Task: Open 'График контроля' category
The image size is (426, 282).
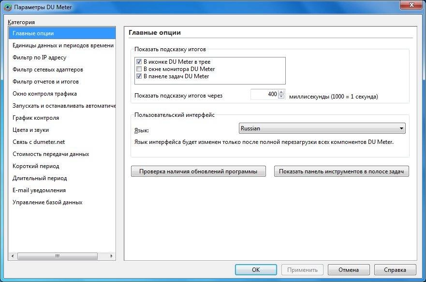Action: coord(62,118)
